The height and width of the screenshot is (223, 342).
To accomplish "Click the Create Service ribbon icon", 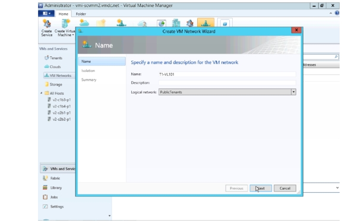I will (x=47, y=28).
